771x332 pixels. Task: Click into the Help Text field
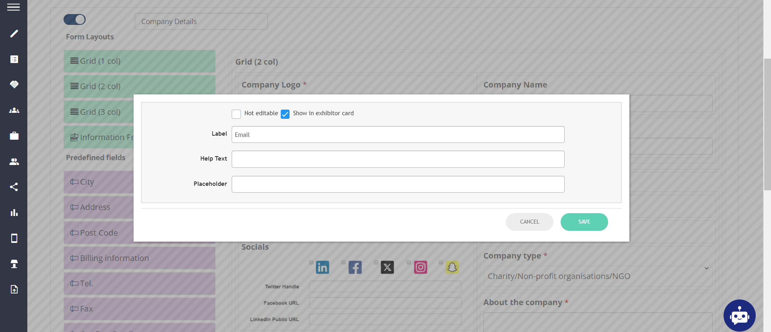(398, 159)
